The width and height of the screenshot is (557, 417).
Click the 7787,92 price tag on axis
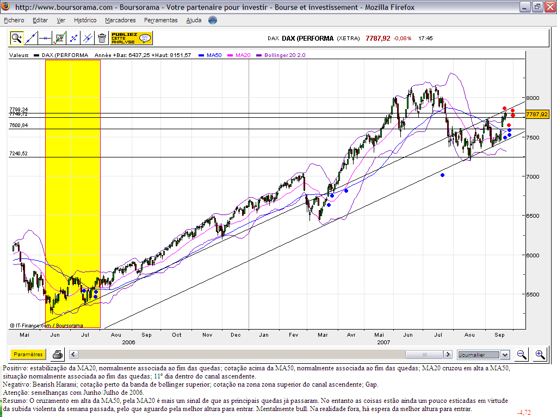pyautogui.click(x=537, y=114)
